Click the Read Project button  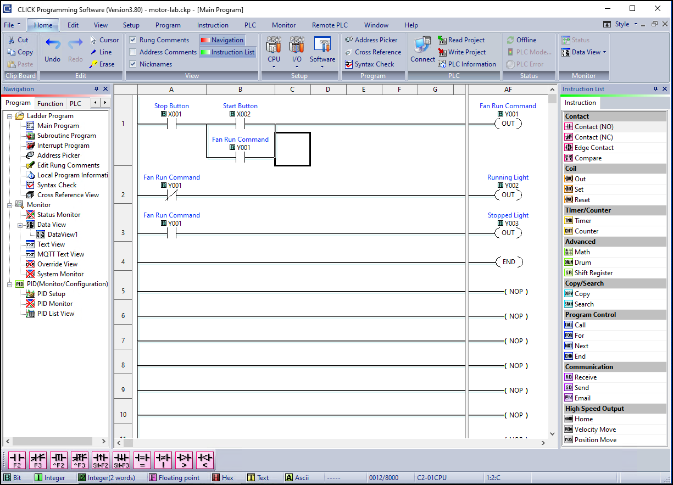(464, 40)
